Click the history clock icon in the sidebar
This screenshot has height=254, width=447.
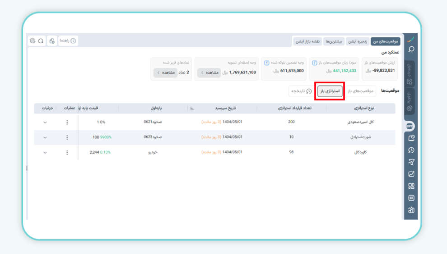[411, 150]
